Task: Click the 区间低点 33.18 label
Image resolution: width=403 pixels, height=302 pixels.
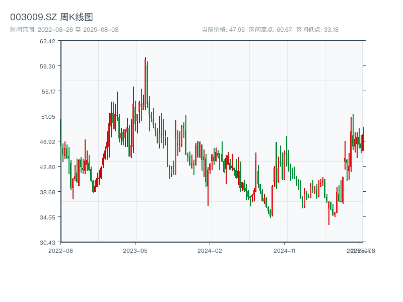Action: point(317,30)
